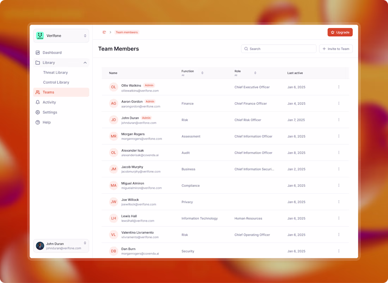Open more options for Miguel Almiron
388x283 pixels.
pos(339,185)
